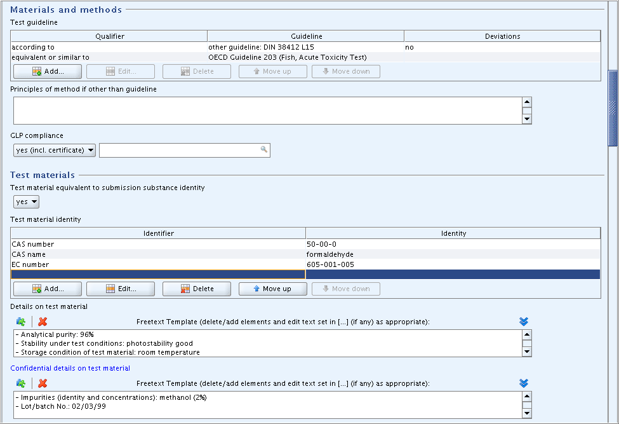Move selected test material identity row up
The width and height of the screenshot is (619, 424).
click(273, 289)
